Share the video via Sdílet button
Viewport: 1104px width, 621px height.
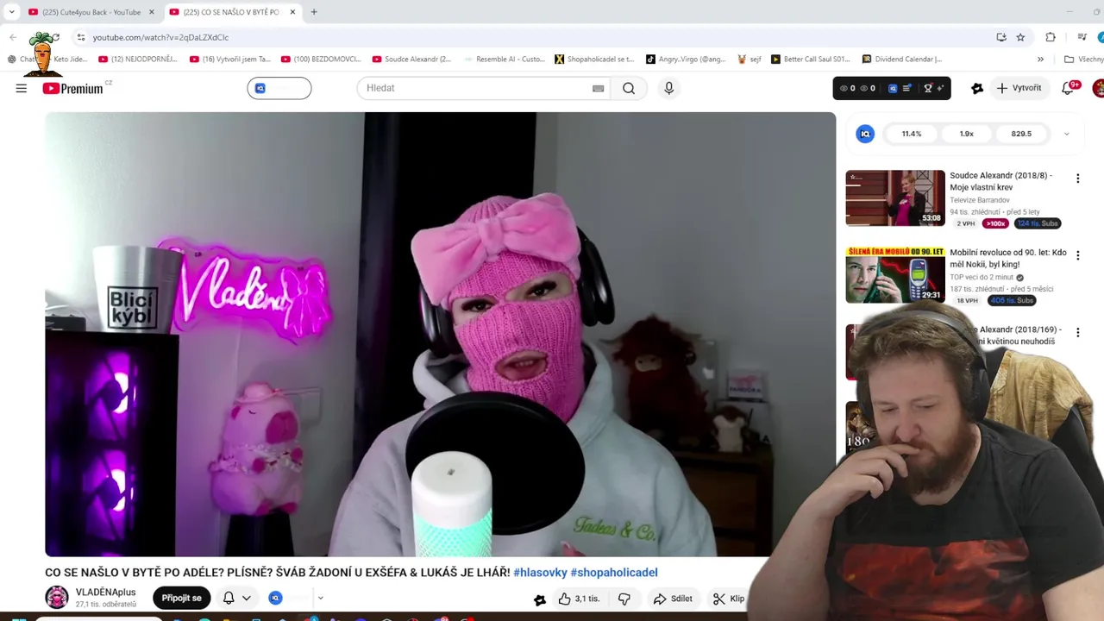pyautogui.click(x=673, y=599)
